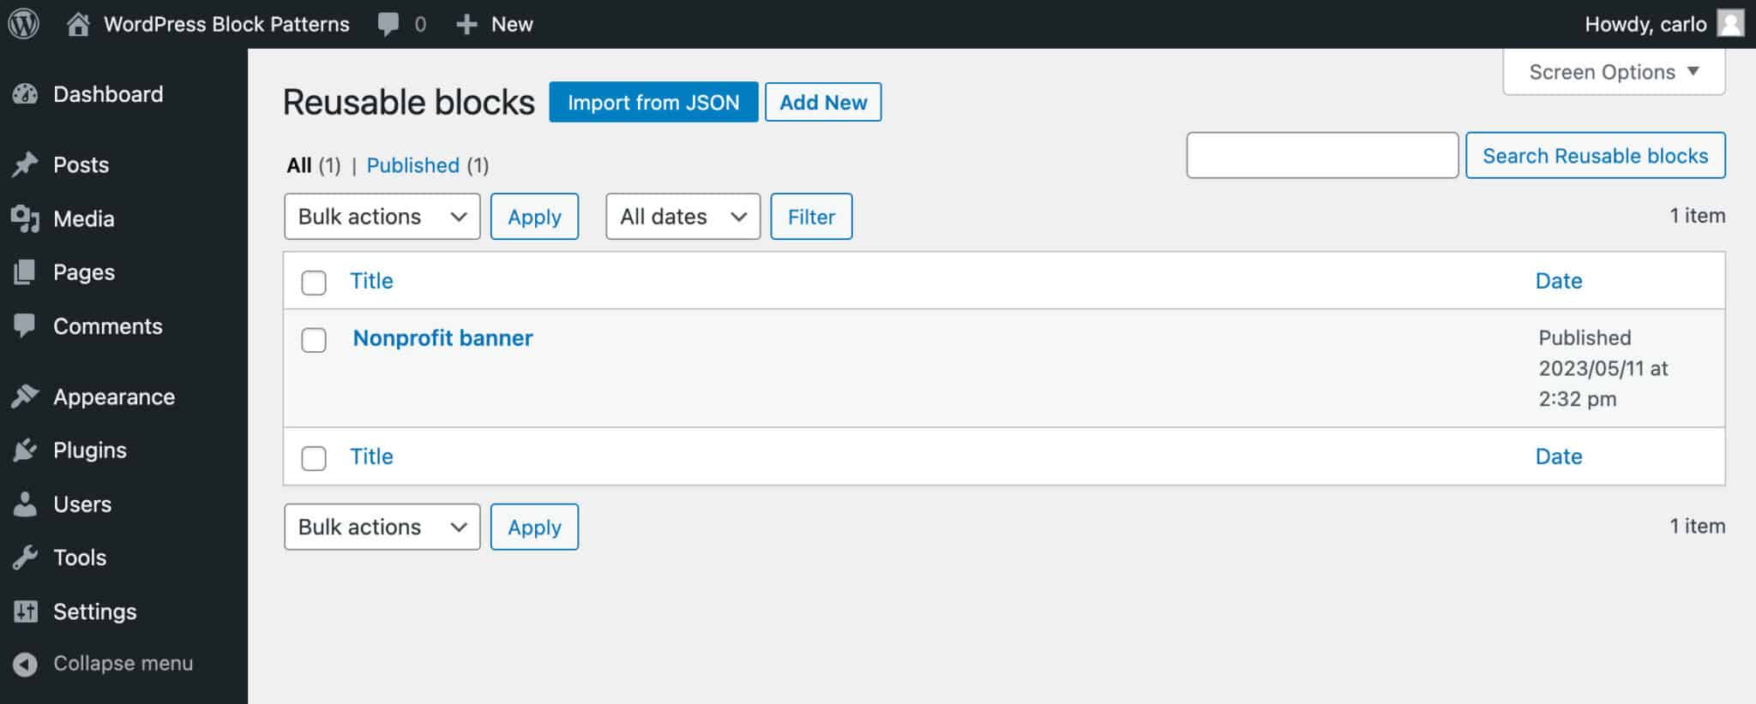1756x704 pixels.
Task: Click the WordPress logo in the admin bar
Action: click(24, 23)
